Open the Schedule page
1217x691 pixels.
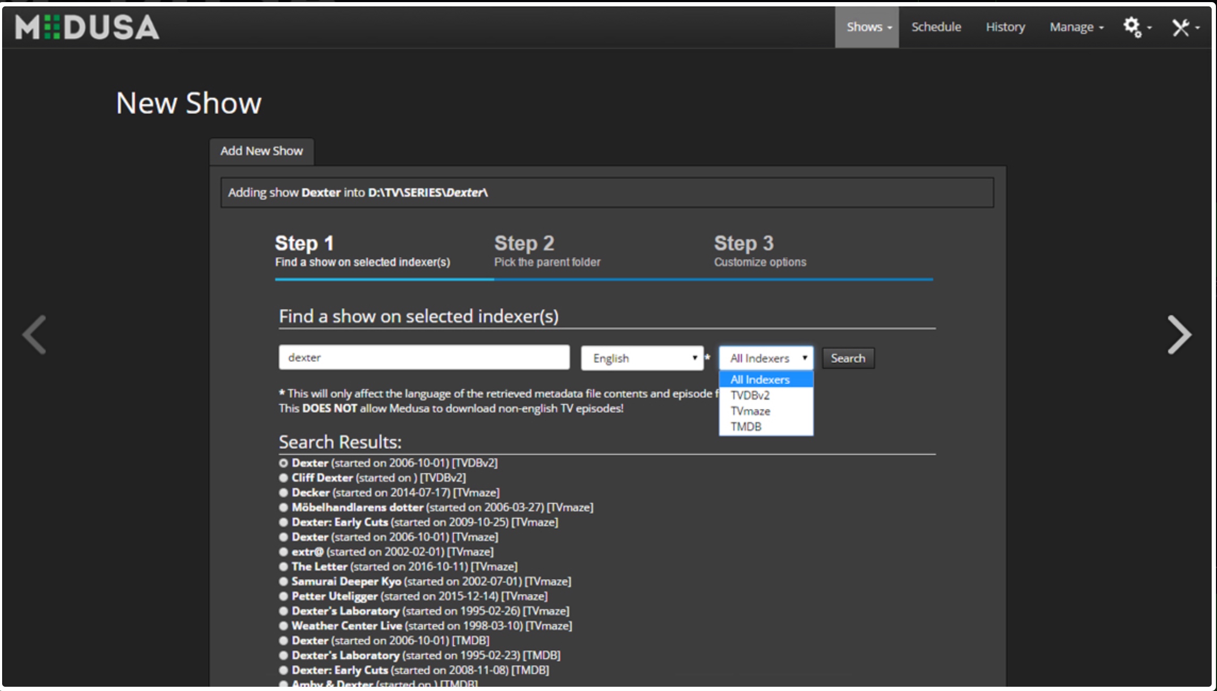coord(936,27)
